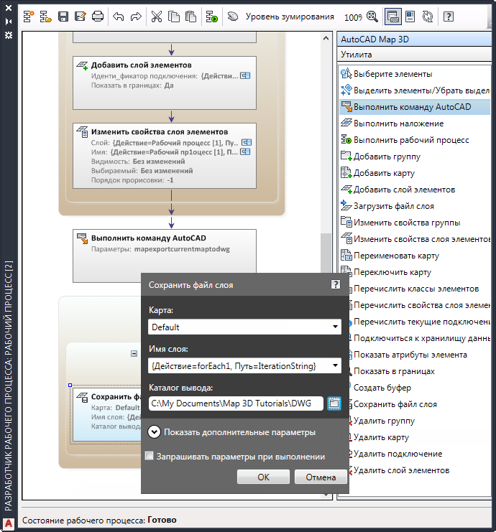
Task: Expand Показать дополнительные параметры
Action: pyautogui.click(x=155, y=432)
